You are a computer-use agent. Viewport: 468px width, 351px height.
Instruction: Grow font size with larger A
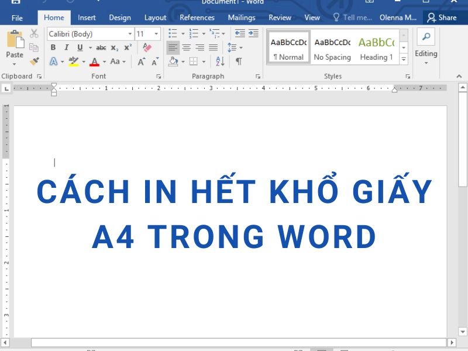click(x=142, y=61)
